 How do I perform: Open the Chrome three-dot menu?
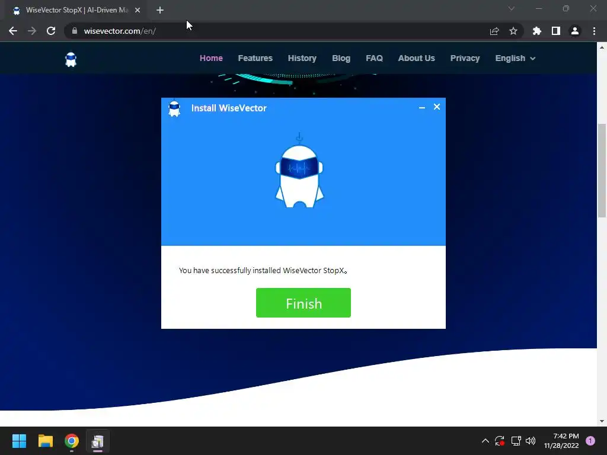tap(594, 31)
